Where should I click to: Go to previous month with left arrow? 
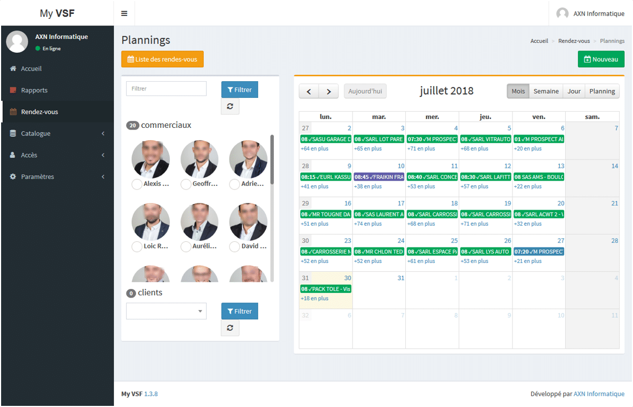309,91
